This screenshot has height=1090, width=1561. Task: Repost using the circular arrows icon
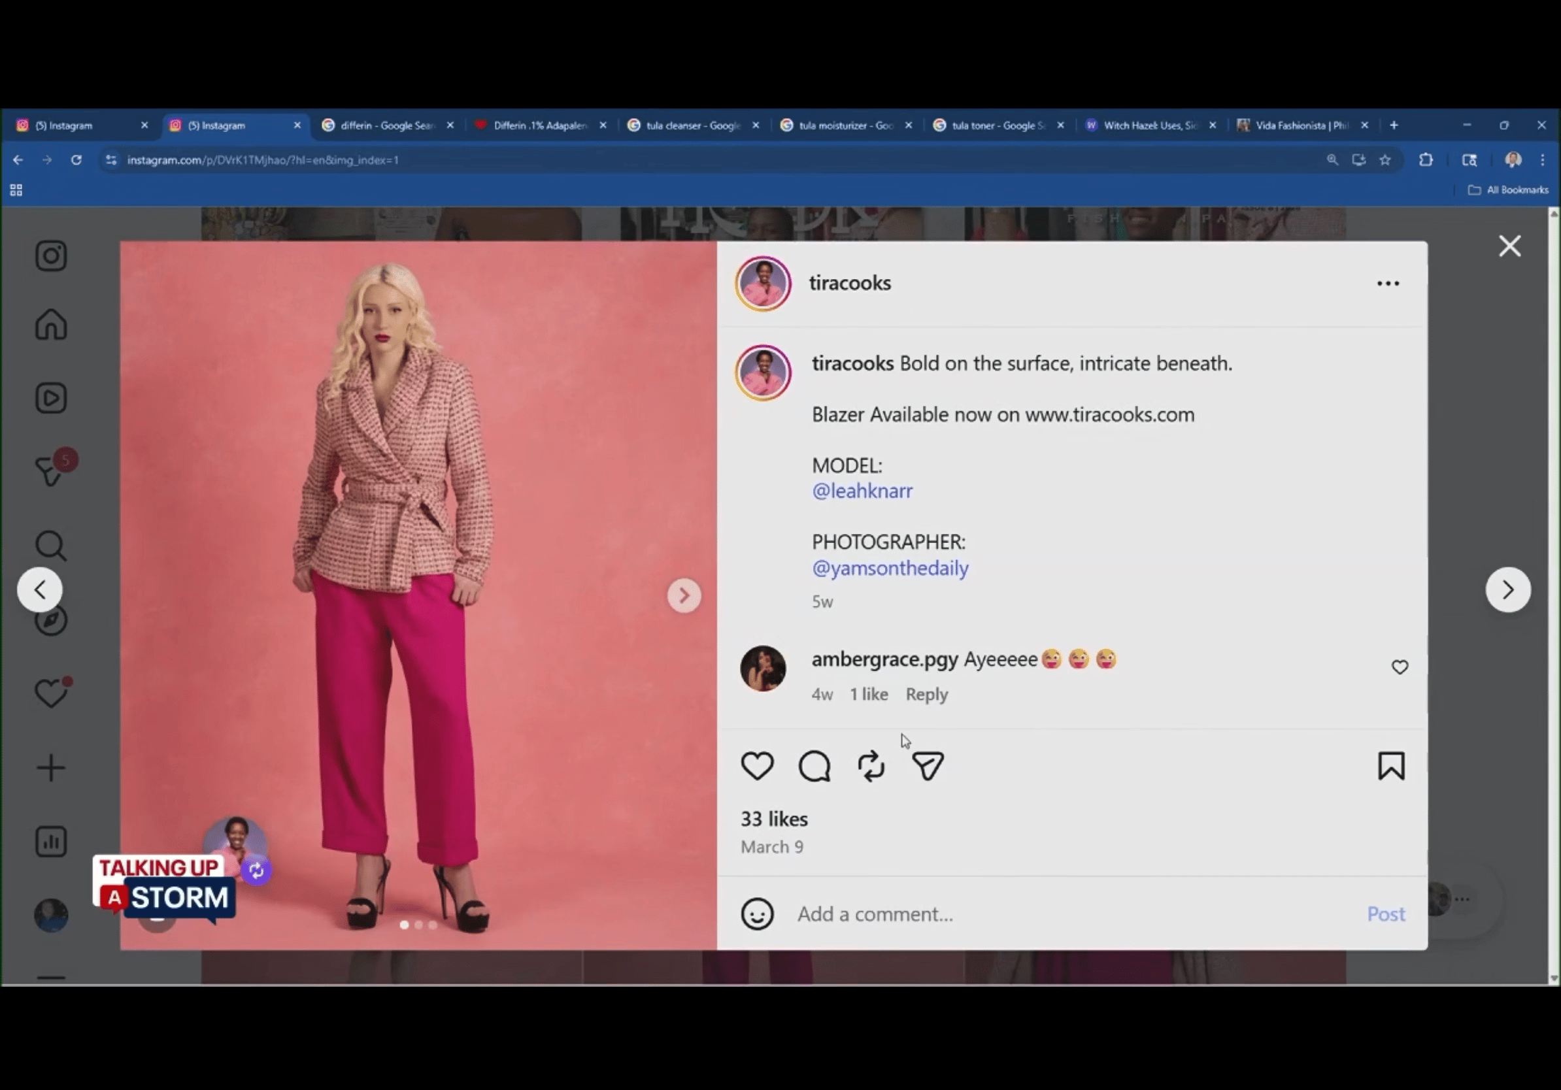[871, 766]
